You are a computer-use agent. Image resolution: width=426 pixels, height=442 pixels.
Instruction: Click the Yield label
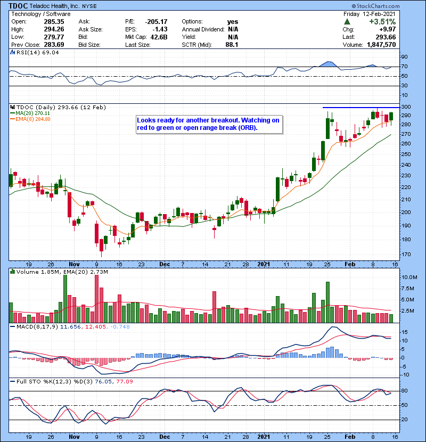(189, 37)
